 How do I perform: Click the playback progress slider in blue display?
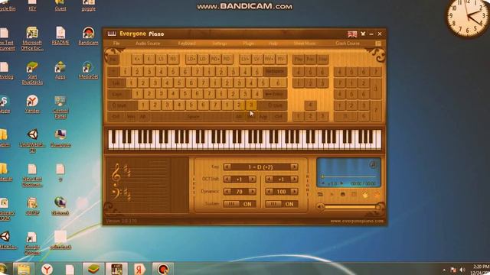coord(348,176)
